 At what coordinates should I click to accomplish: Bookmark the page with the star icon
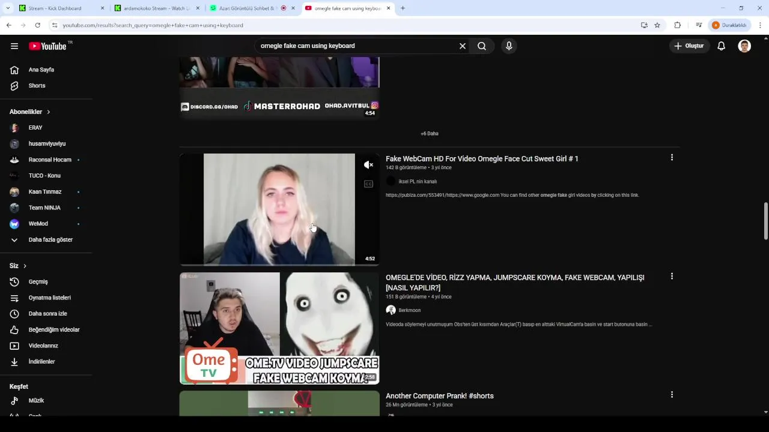pyautogui.click(x=657, y=25)
